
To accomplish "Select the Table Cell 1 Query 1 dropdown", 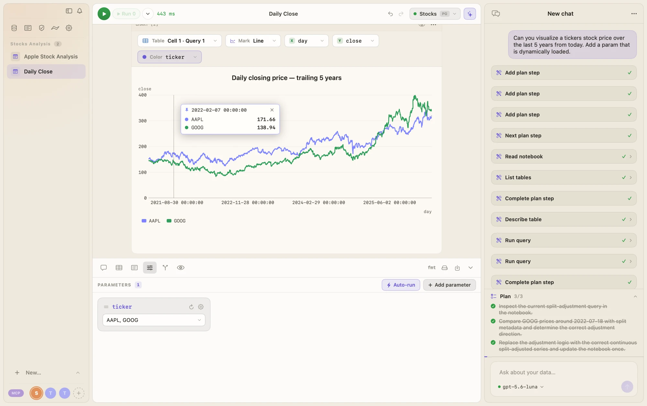I will 180,41.
